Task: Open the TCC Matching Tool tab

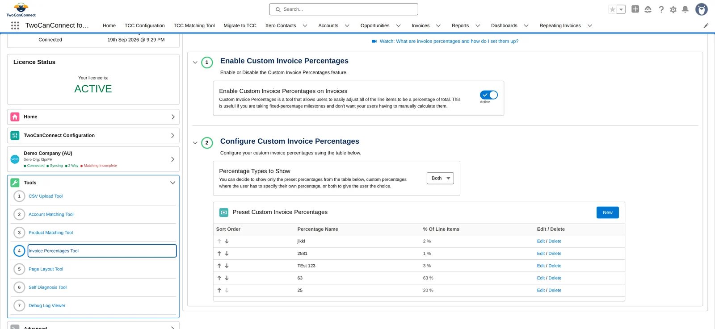Action: pos(194,25)
